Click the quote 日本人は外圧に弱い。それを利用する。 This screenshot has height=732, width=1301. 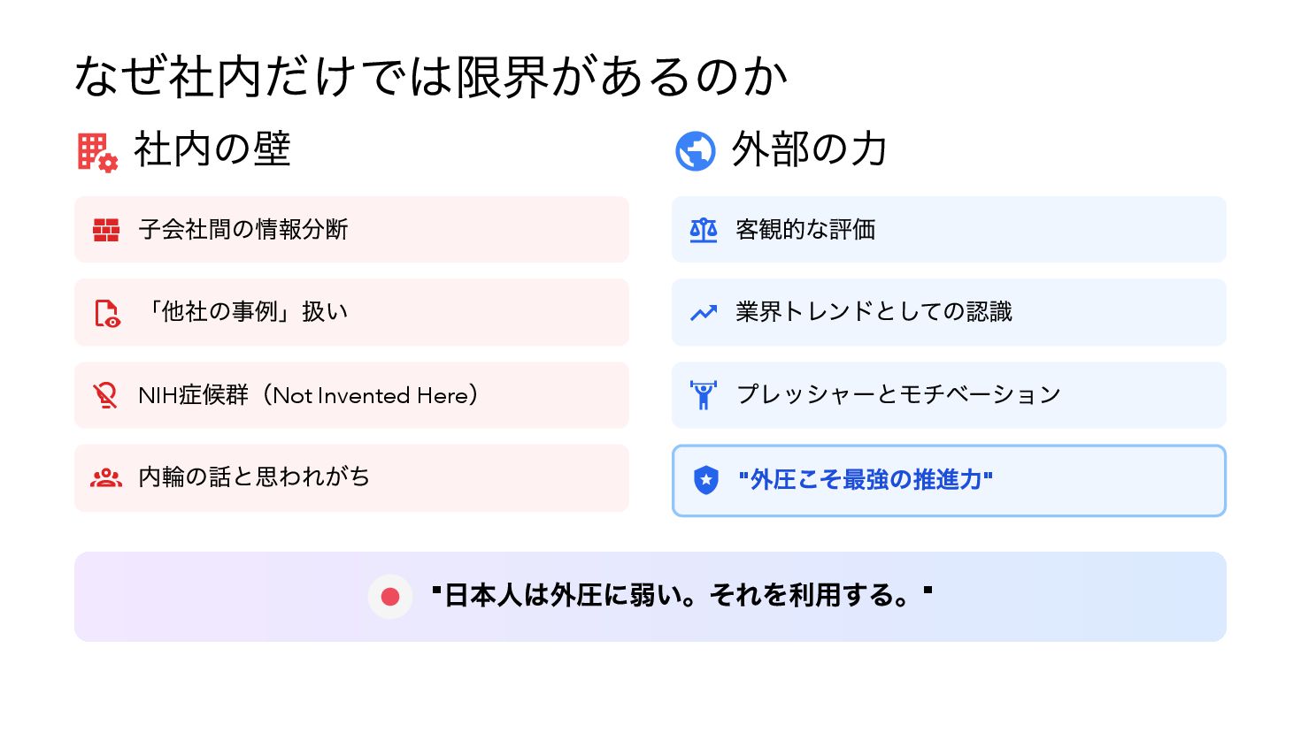pos(681,596)
